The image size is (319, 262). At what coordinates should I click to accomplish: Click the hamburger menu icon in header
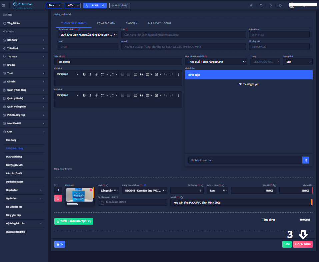click(4, 5)
